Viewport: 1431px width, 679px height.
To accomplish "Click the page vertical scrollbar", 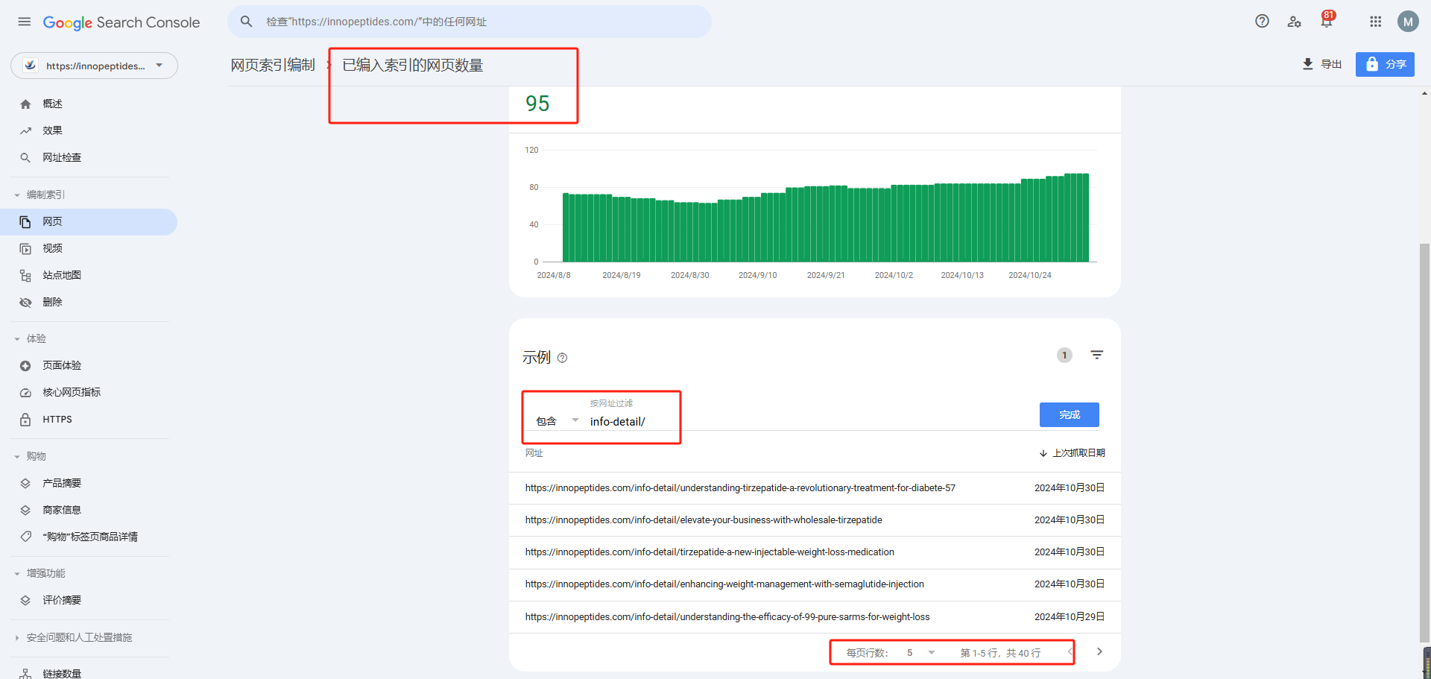I will [x=1424, y=443].
